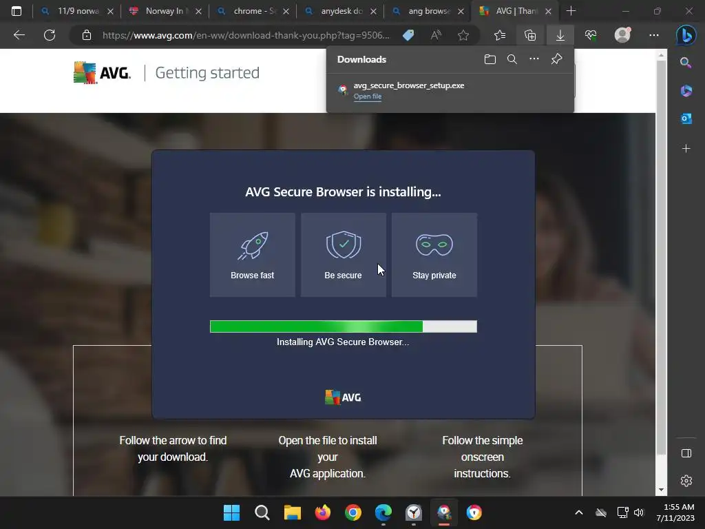705x529 pixels.
Task: Open Edge Settings and more menu
Action: pos(654,35)
